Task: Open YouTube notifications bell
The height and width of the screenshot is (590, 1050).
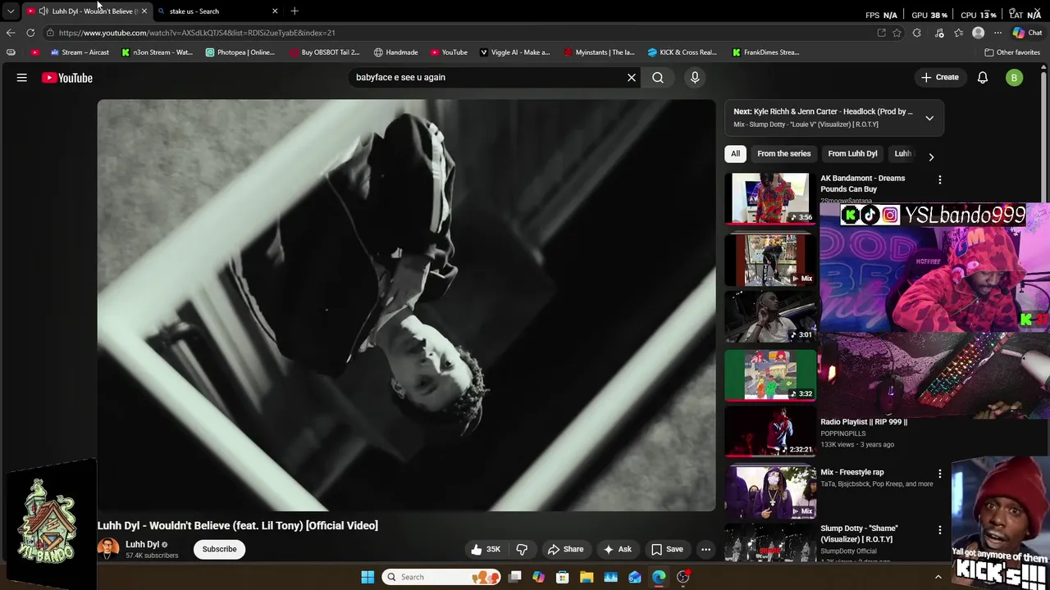Action: (x=983, y=78)
